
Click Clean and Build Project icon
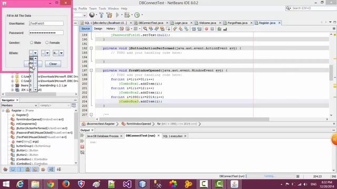[x=109, y=15]
